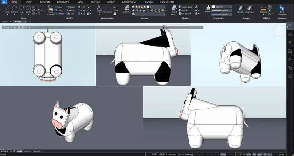Viewport: 294px width, 156px height.
Task: Click the Ungroup tool
Action: coord(250,10)
